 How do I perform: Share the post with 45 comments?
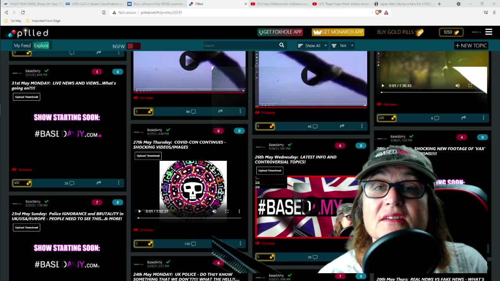coord(342,126)
